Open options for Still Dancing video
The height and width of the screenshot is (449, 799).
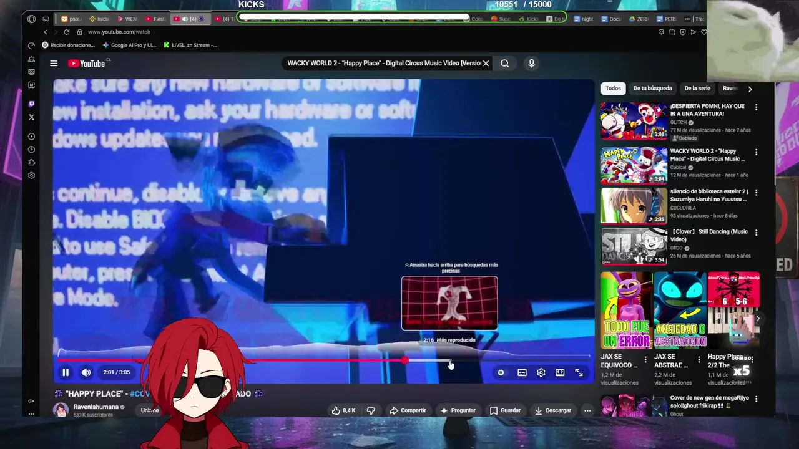pyautogui.click(x=756, y=233)
